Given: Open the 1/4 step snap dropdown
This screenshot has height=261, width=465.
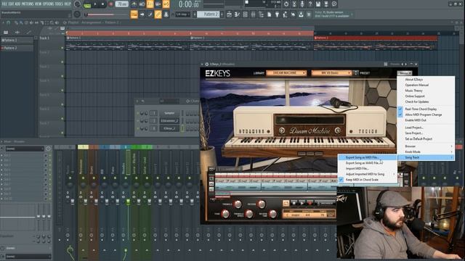Looking at the screenshot, I should 182,14.
